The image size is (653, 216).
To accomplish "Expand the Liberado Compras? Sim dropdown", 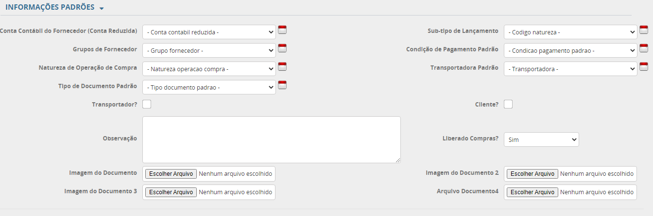I will coord(541,139).
